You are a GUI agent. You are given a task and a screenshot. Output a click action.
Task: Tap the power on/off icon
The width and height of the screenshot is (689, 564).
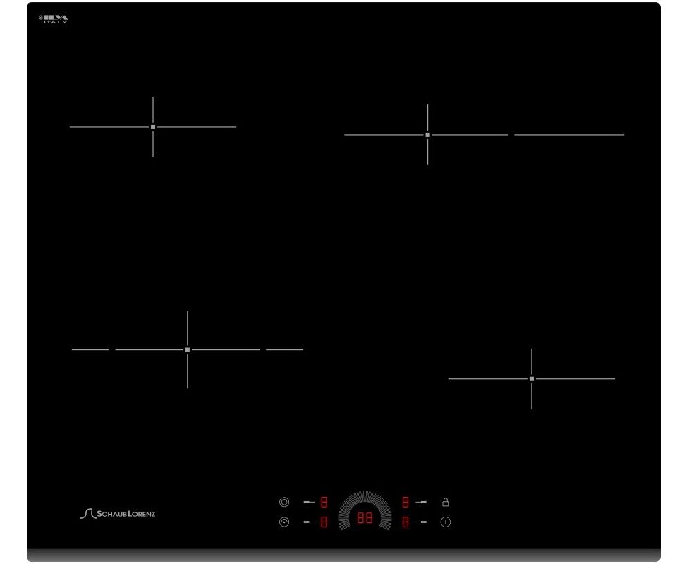point(446,522)
